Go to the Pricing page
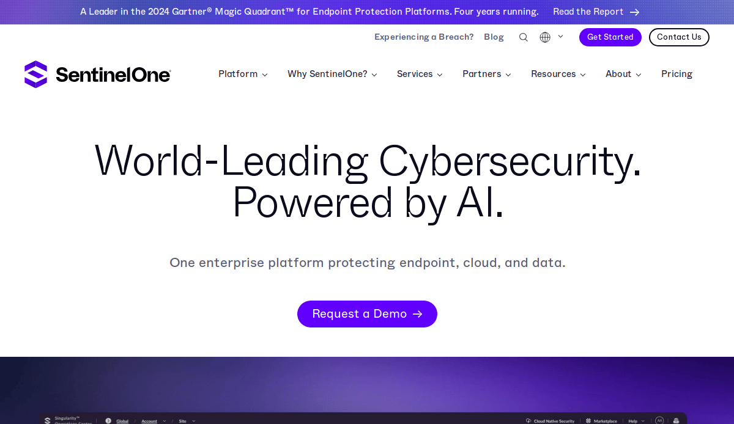This screenshot has width=734, height=424. tap(677, 74)
